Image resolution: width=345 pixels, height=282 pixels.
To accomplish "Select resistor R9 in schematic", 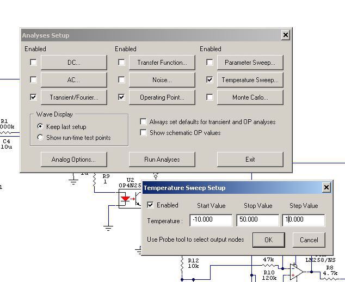I will click(x=95, y=180).
